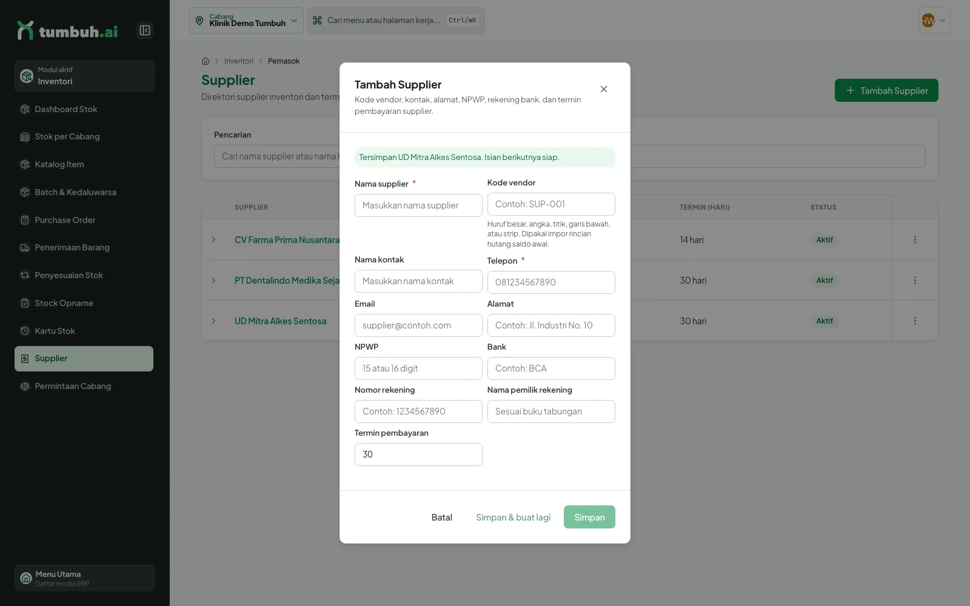Open actions menu for 14 hari row

[x=915, y=240]
